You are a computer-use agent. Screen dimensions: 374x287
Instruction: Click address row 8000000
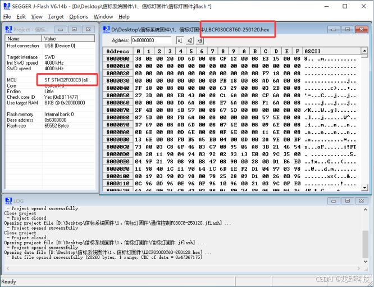pyautogui.click(x=118, y=58)
